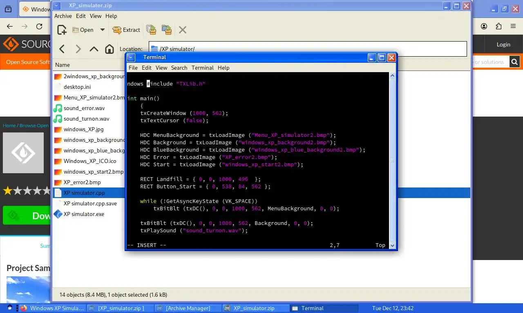Viewport: 523px width, 313px height.
Task: Open archive button in Archive Manager toolbar
Action: (x=83, y=30)
